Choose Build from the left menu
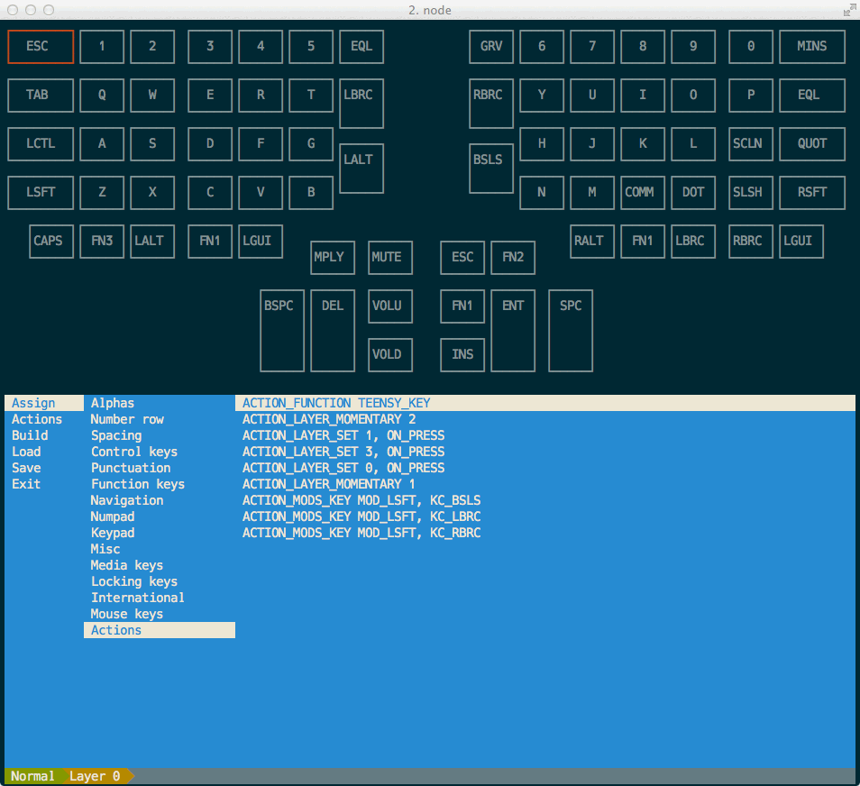The image size is (860, 786). point(30,435)
